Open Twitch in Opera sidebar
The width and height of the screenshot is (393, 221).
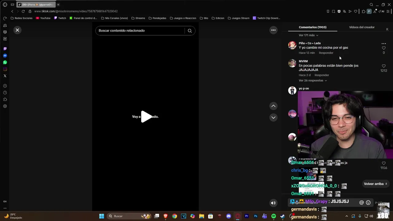coord(5,49)
